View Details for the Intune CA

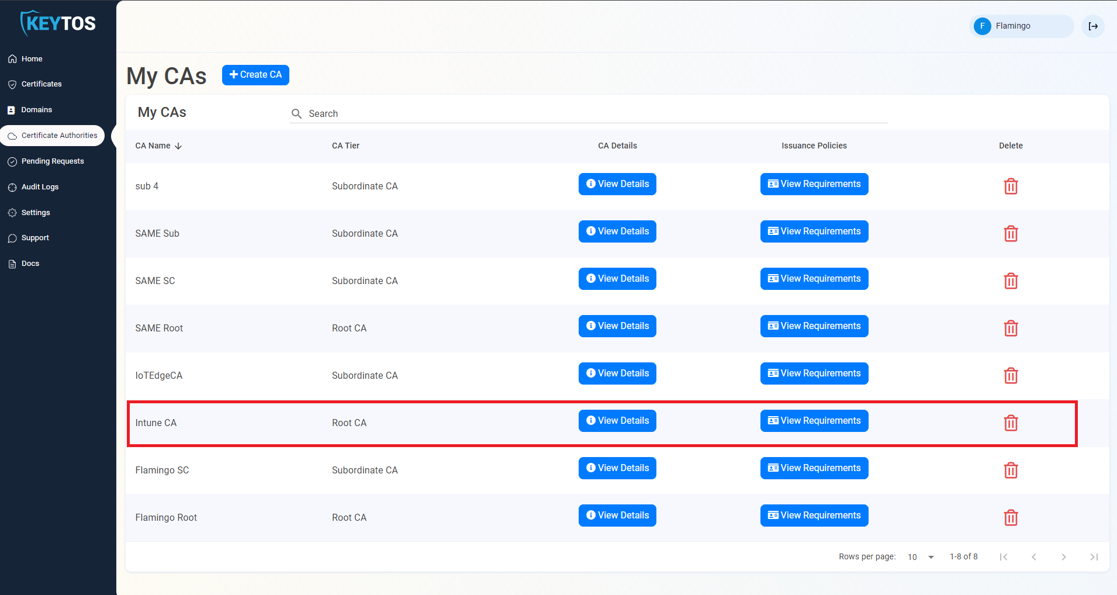tap(617, 420)
